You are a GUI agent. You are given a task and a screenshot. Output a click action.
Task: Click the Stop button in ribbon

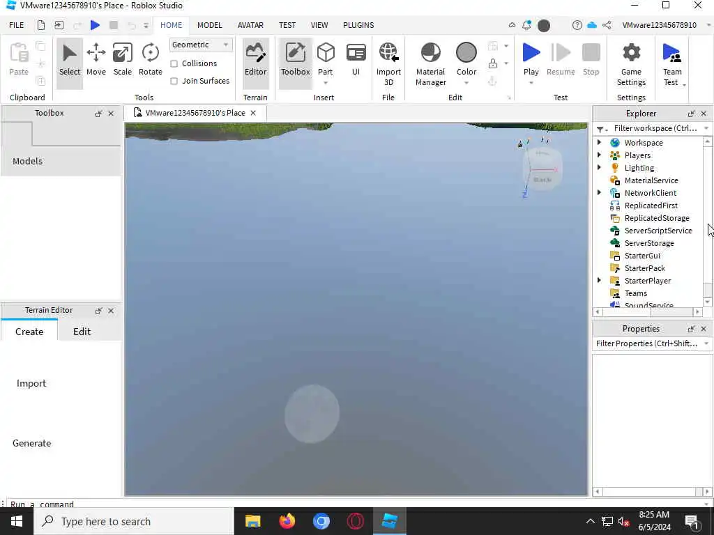tap(591, 60)
